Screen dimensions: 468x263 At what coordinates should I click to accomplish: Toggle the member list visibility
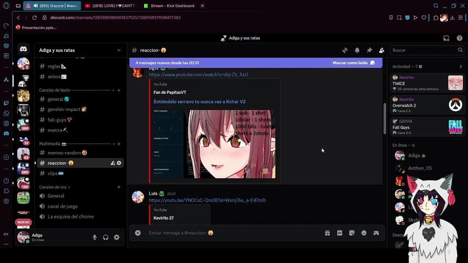[x=381, y=50]
